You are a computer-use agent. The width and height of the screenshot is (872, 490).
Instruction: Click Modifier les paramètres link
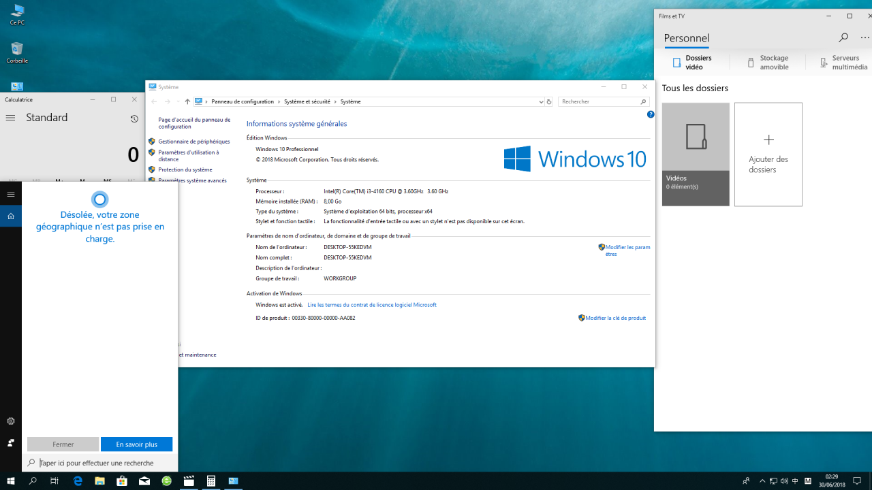click(627, 250)
